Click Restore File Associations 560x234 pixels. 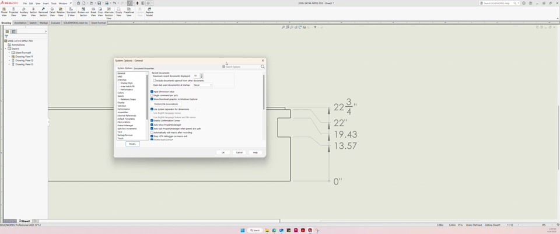[166, 104]
